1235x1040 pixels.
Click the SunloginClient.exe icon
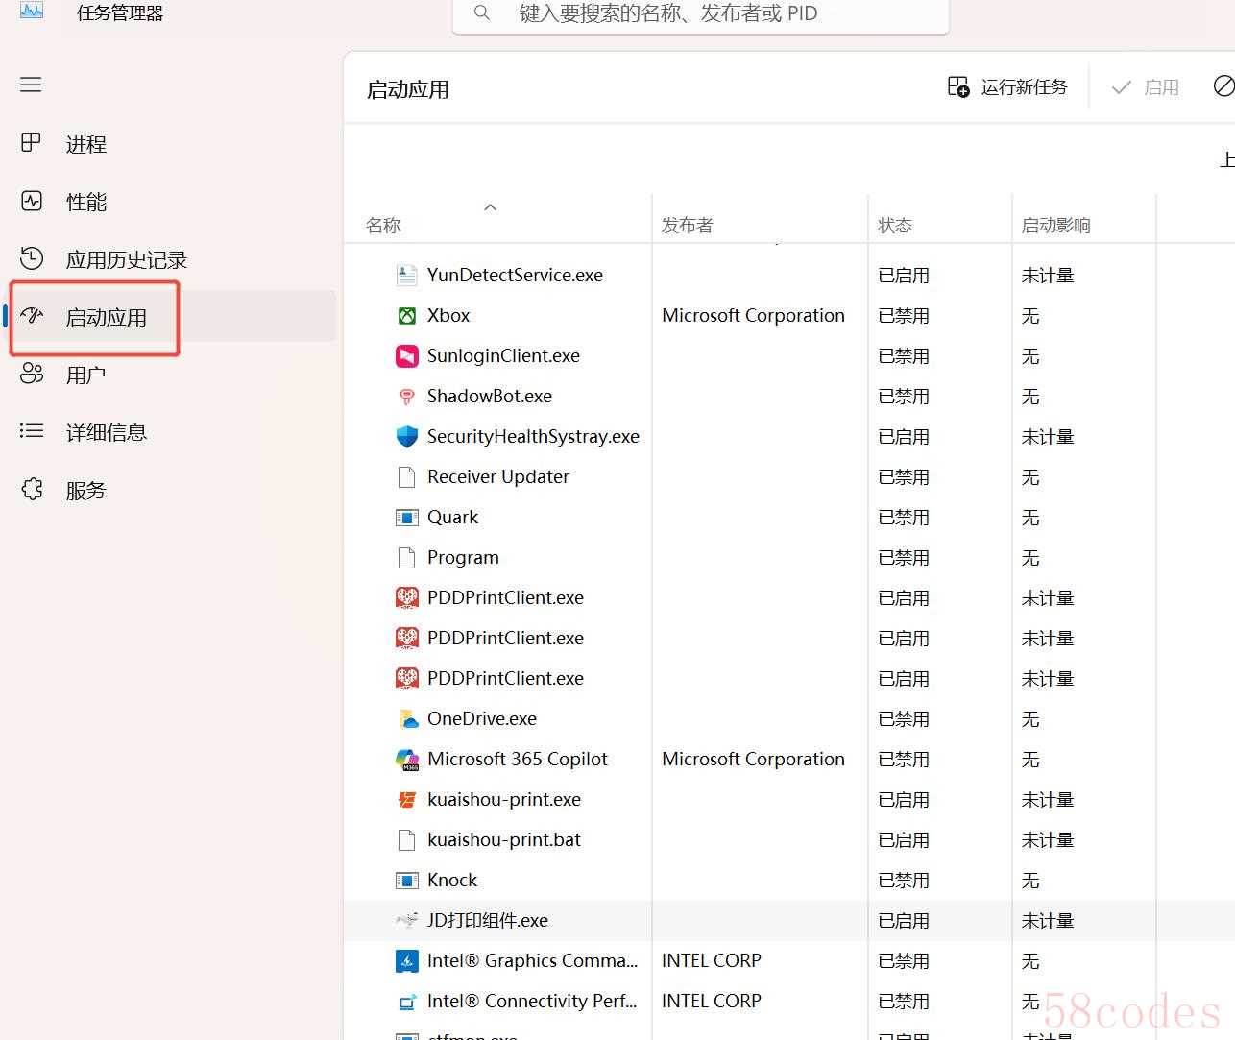pos(407,355)
